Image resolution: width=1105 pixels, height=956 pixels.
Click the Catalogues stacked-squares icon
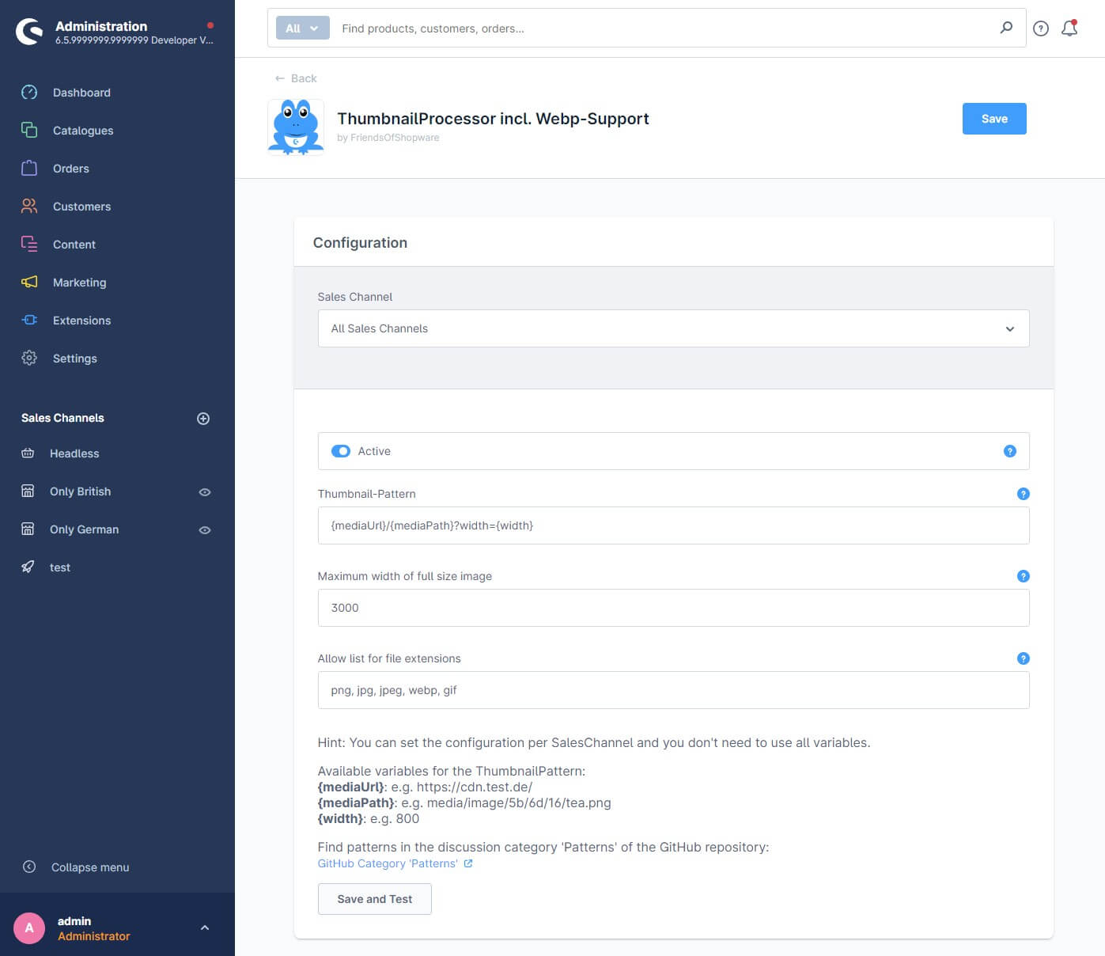[29, 130]
